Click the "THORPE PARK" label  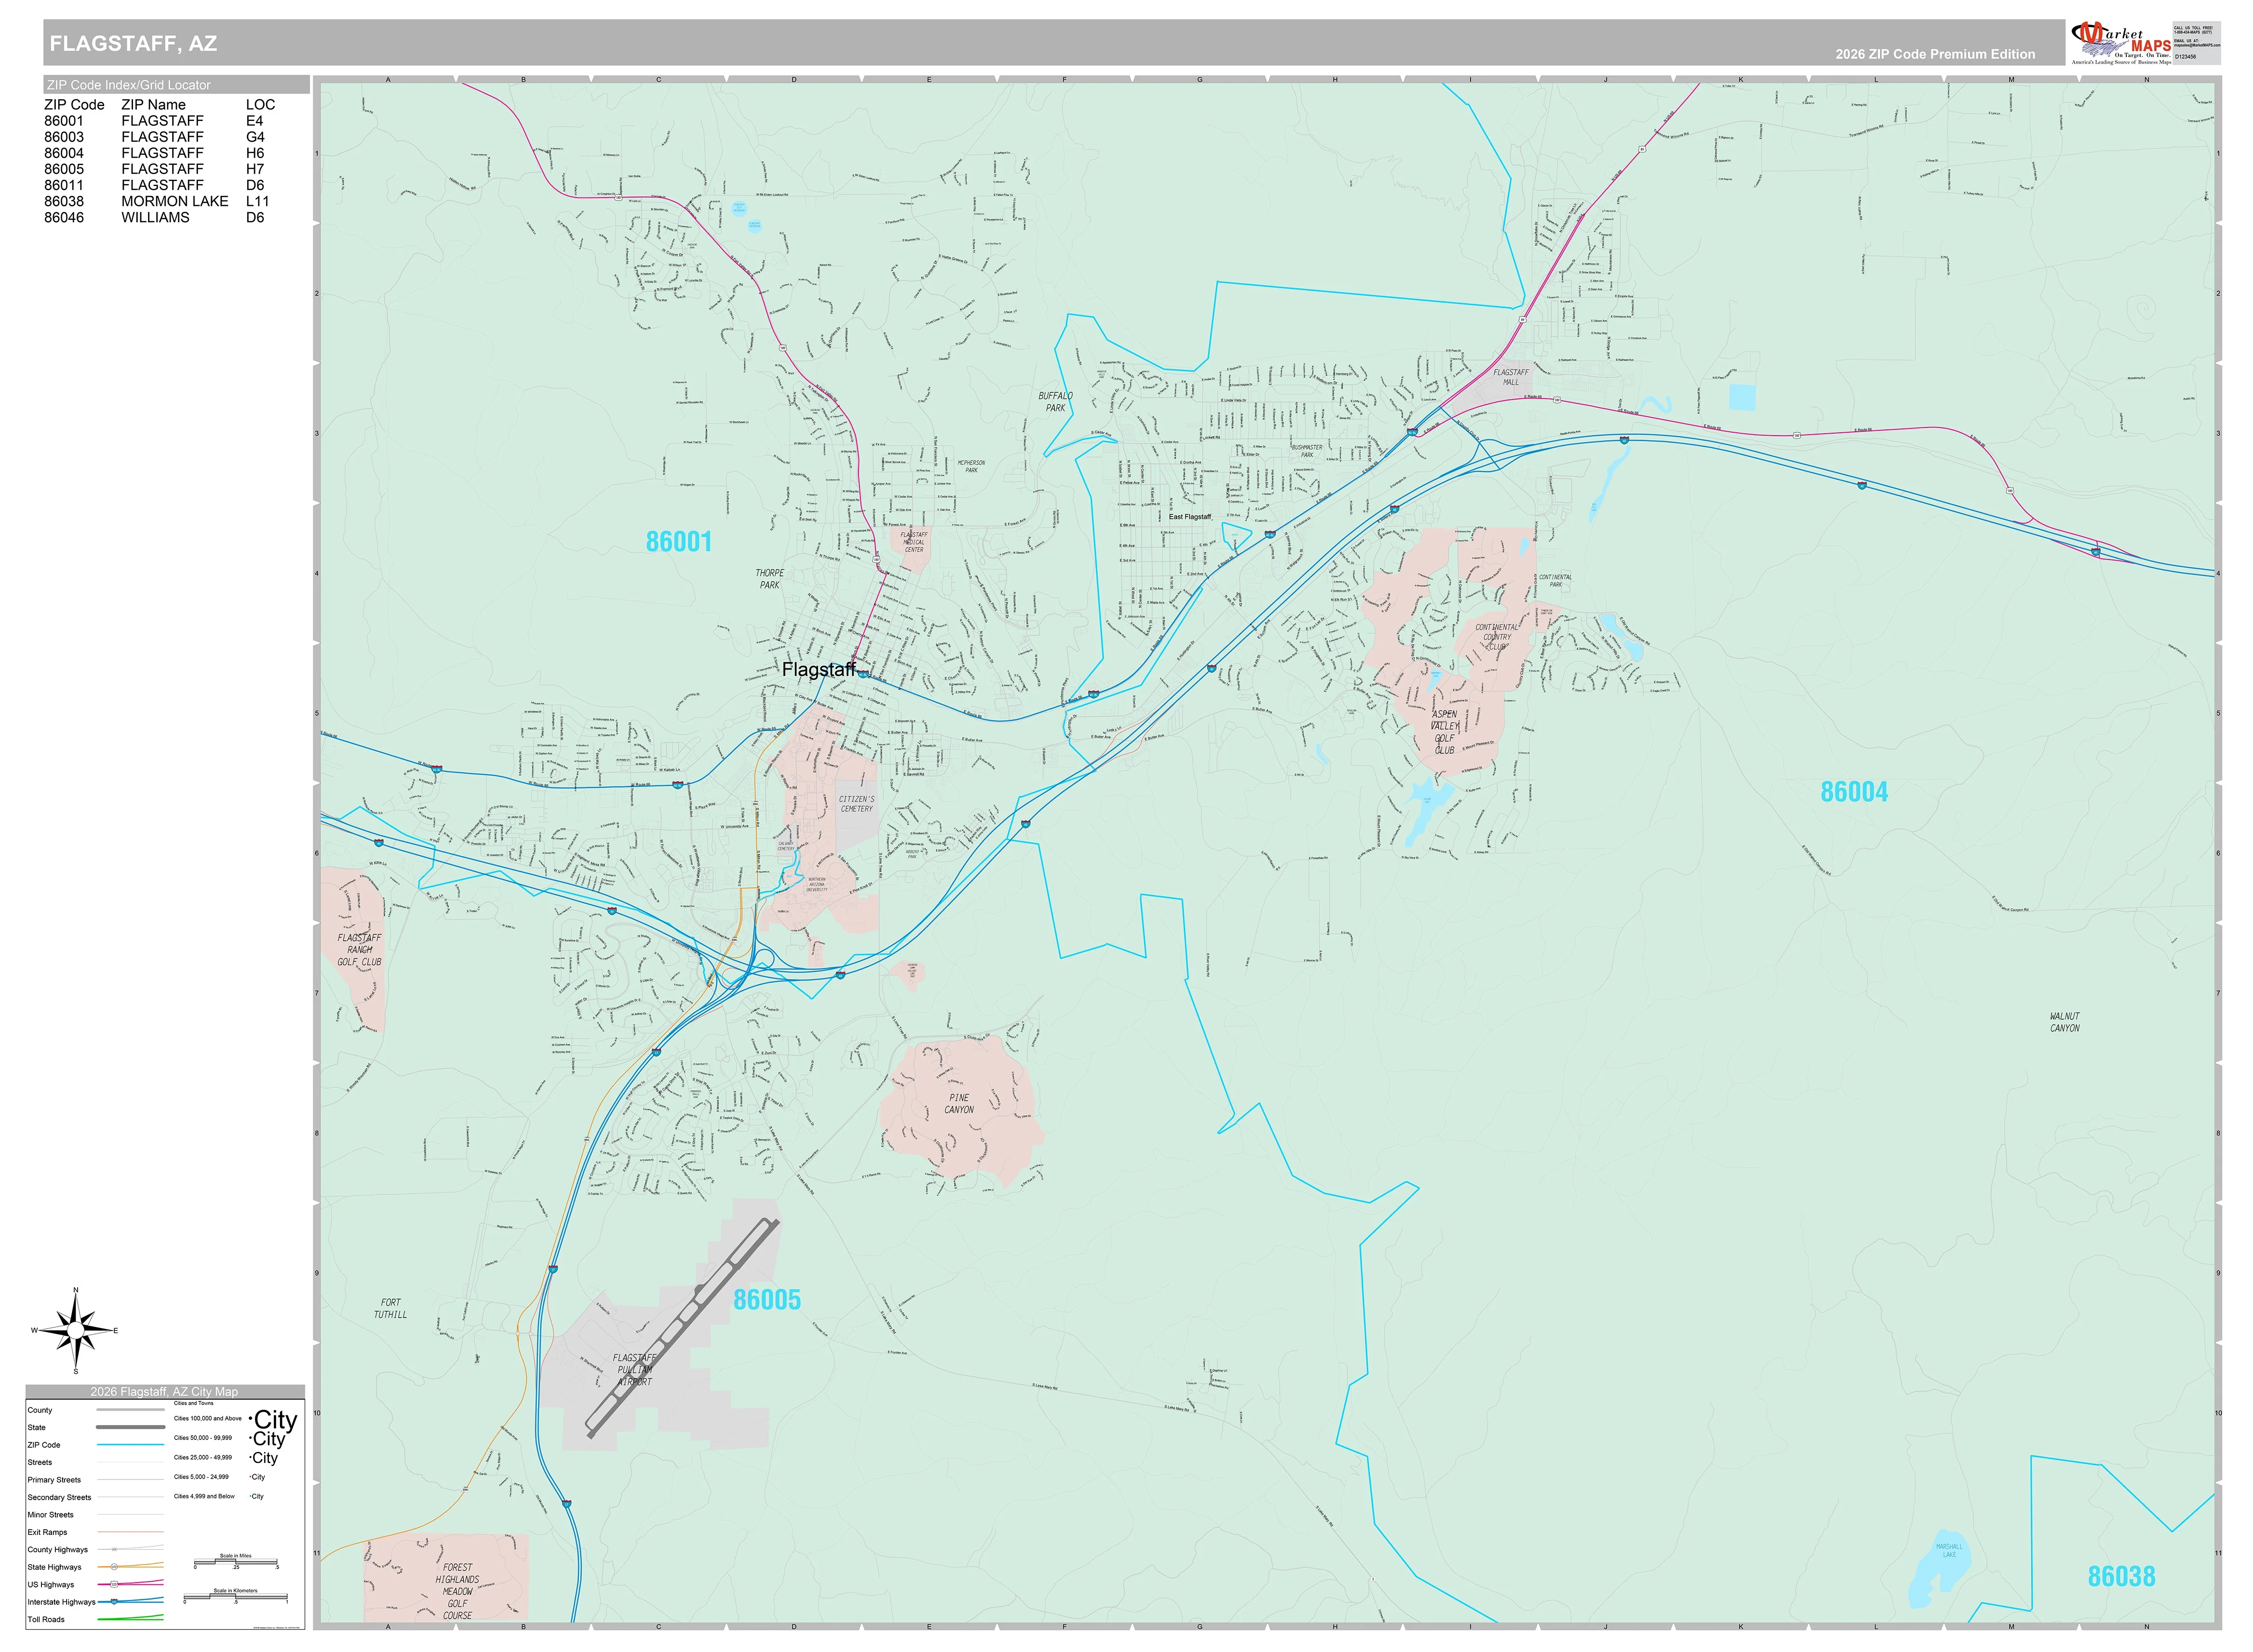click(x=770, y=579)
